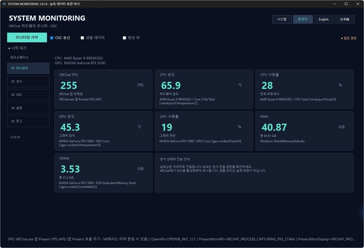This screenshot has width=364, height=248.
Task: Click the v1.0.14 version label in the sidebar
Action: point(15,137)
